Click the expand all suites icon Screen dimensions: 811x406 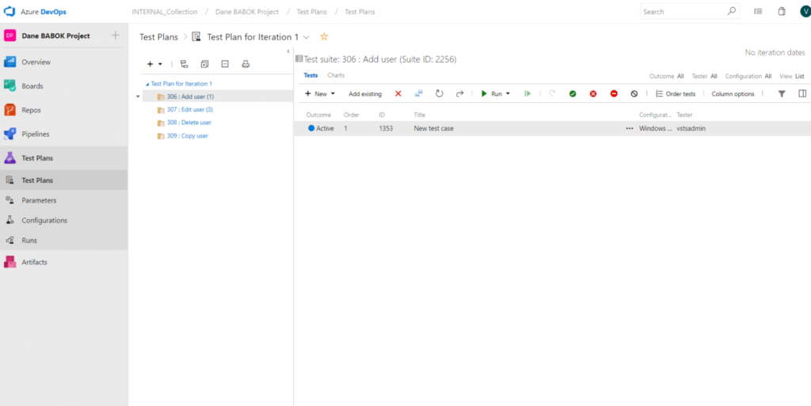click(x=204, y=64)
